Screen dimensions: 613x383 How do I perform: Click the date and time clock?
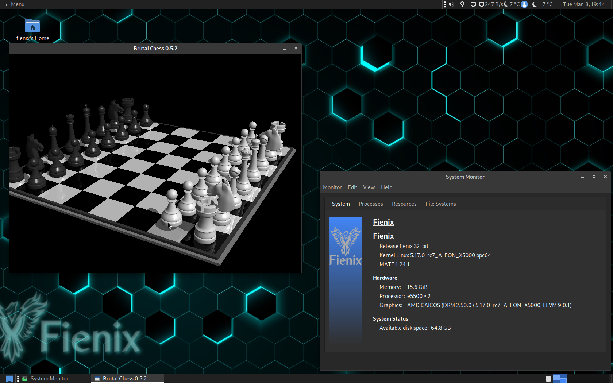tap(584, 4)
